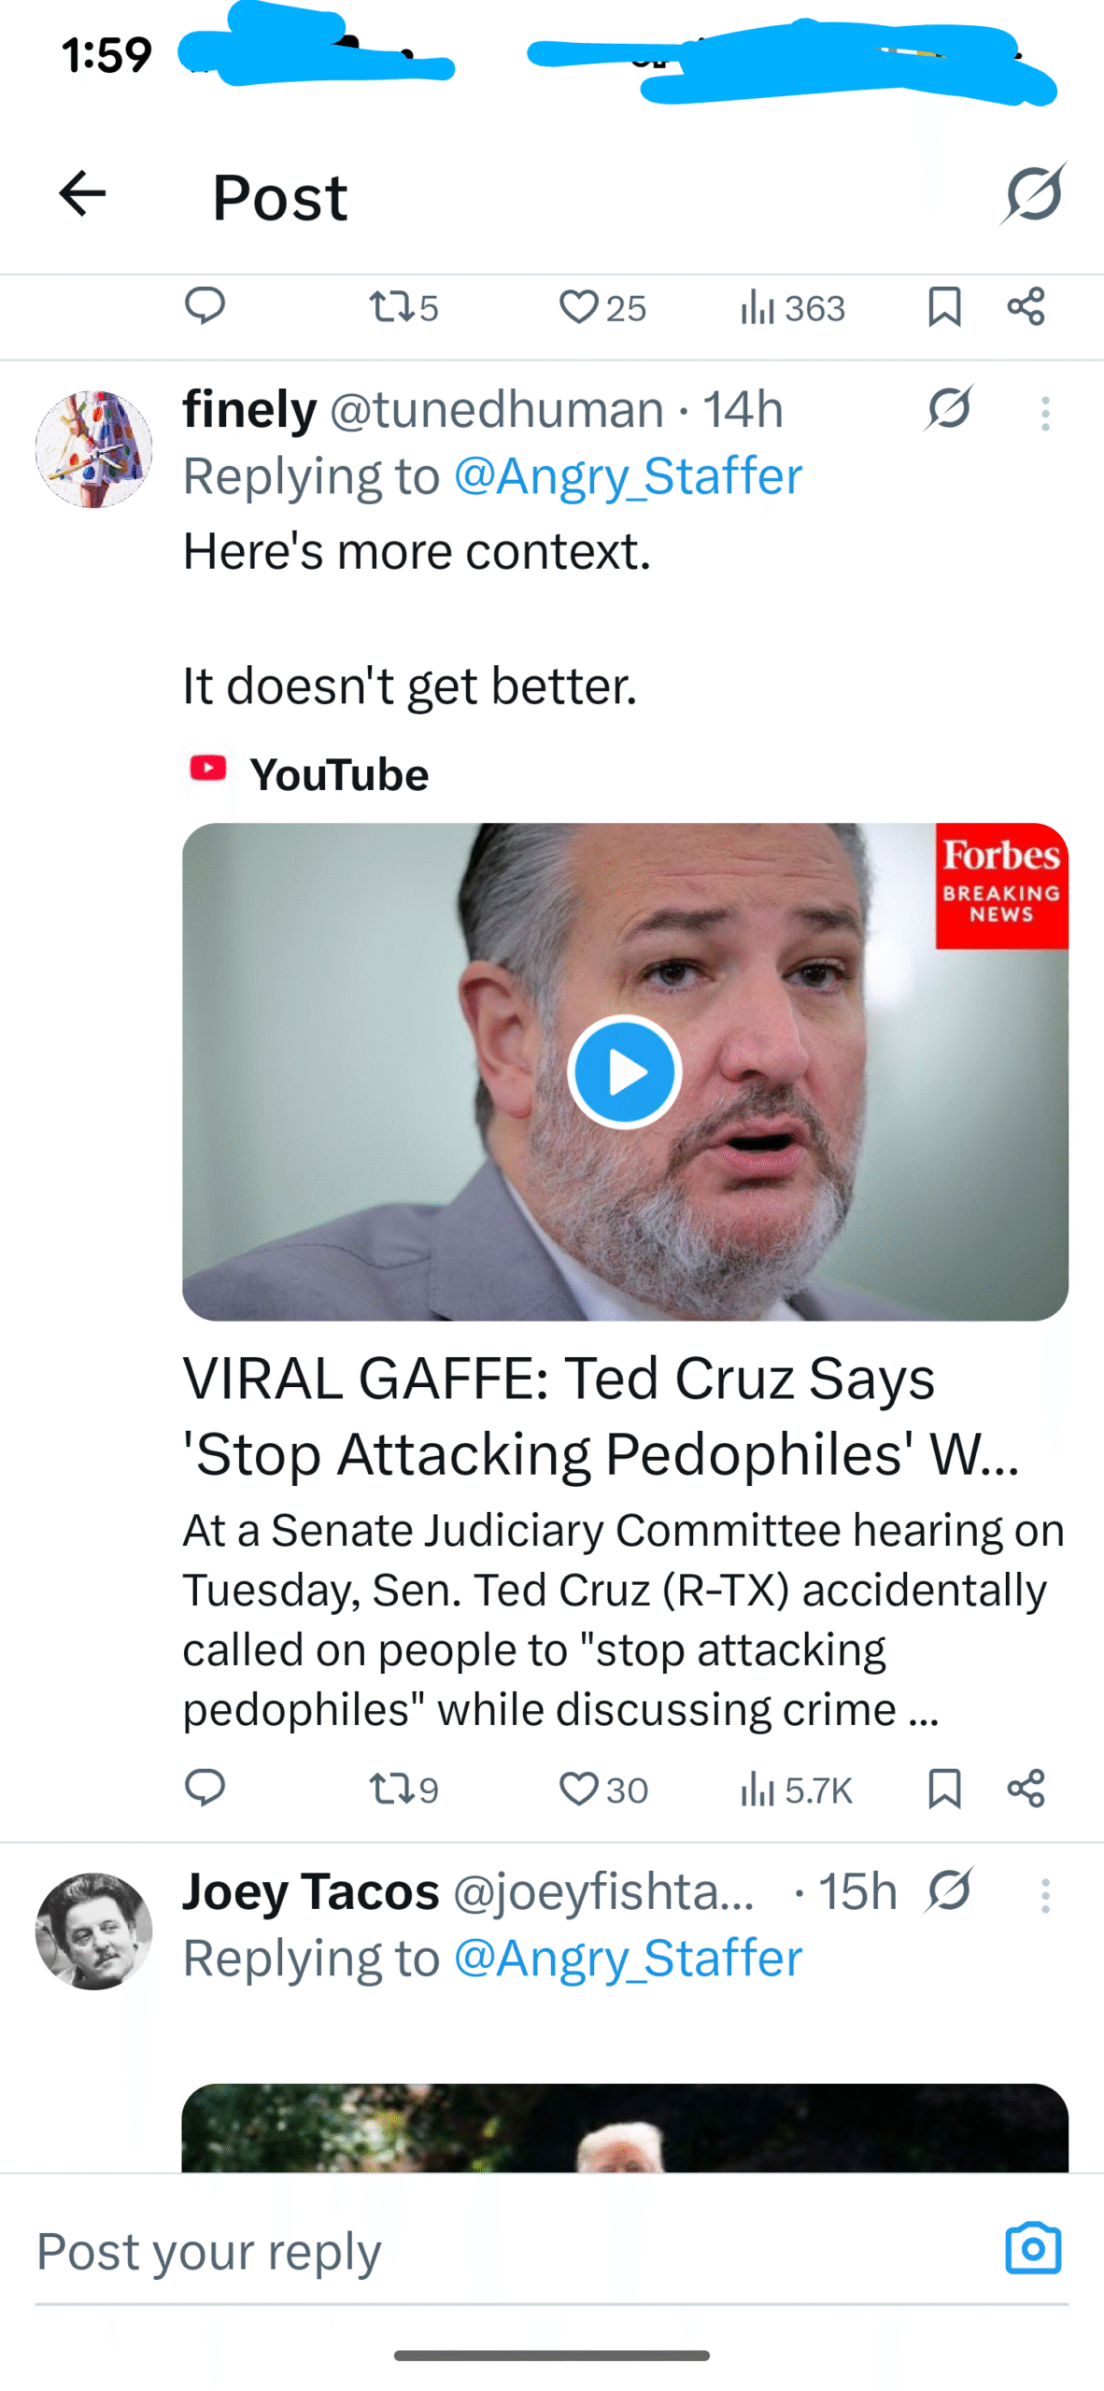Open Joey Tacos profile picture
Image resolution: width=1104 pixels, height=2391 pixels.
tap(93, 1931)
